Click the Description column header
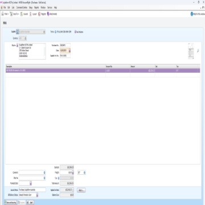The image size is (205, 205). point(56,67)
